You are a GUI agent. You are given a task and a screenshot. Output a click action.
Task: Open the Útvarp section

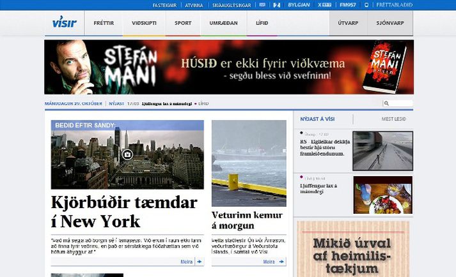[x=348, y=23]
